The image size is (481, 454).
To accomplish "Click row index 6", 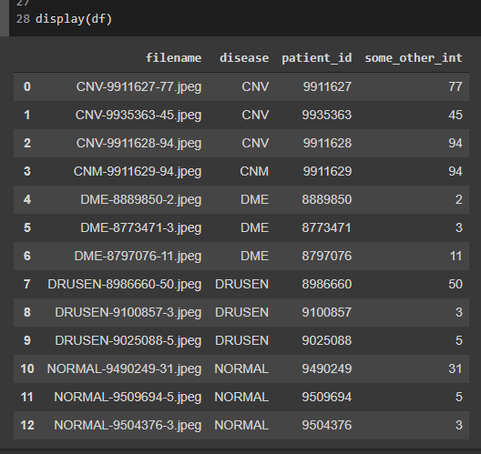I will (27, 256).
